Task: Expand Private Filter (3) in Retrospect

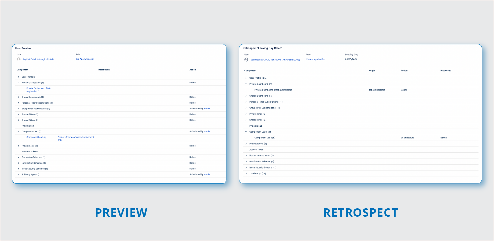Action: click(x=246, y=114)
